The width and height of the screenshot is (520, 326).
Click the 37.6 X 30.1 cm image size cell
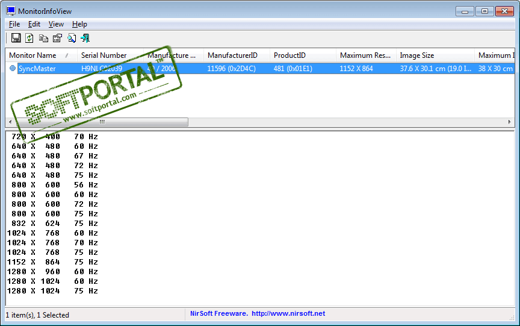click(435, 69)
